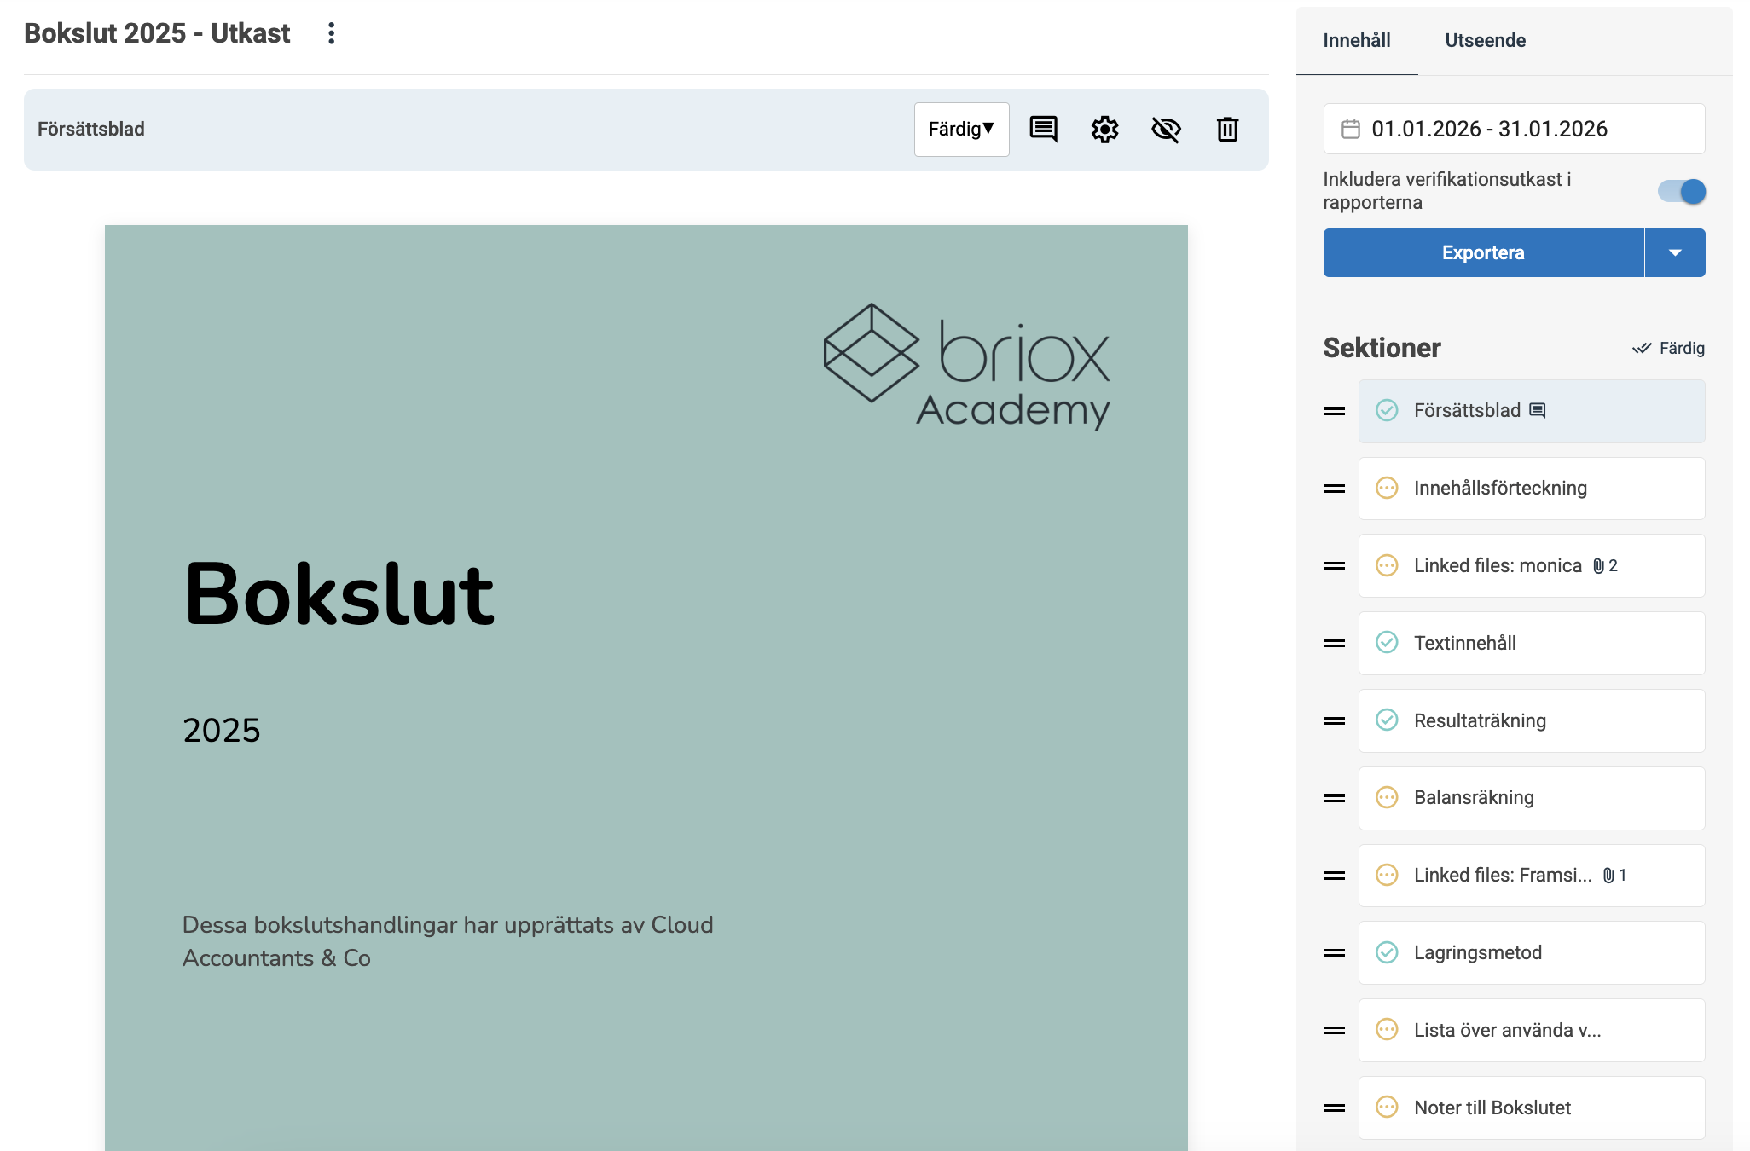1750x1151 pixels.
Task: Open section settings gear icon
Action: [1104, 130]
